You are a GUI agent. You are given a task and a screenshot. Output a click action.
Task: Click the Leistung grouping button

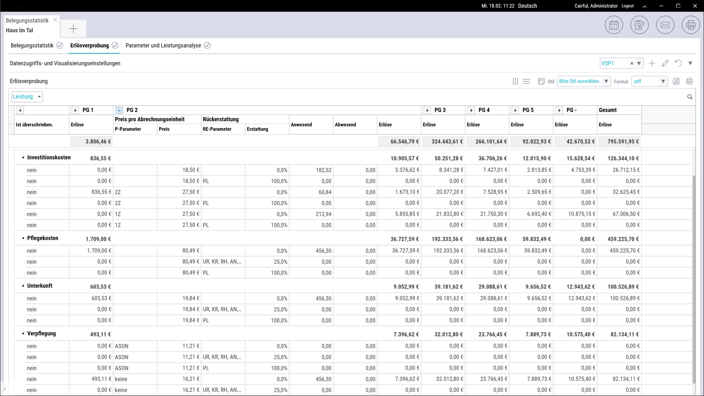click(x=27, y=97)
